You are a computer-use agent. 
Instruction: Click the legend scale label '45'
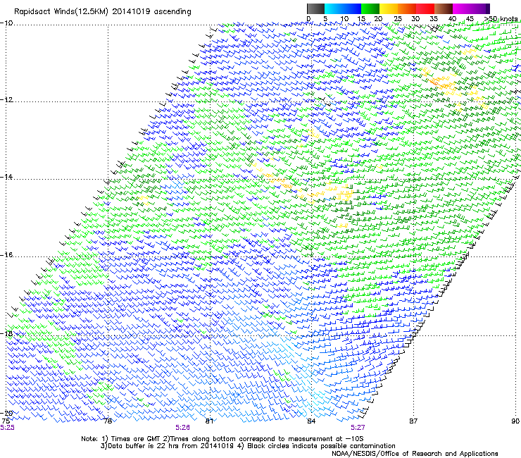click(x=470, y=19)
